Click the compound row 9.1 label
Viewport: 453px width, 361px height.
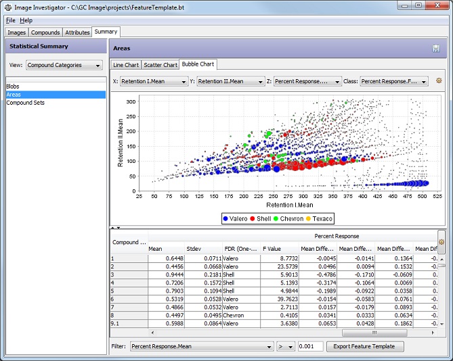click(129, 324)
